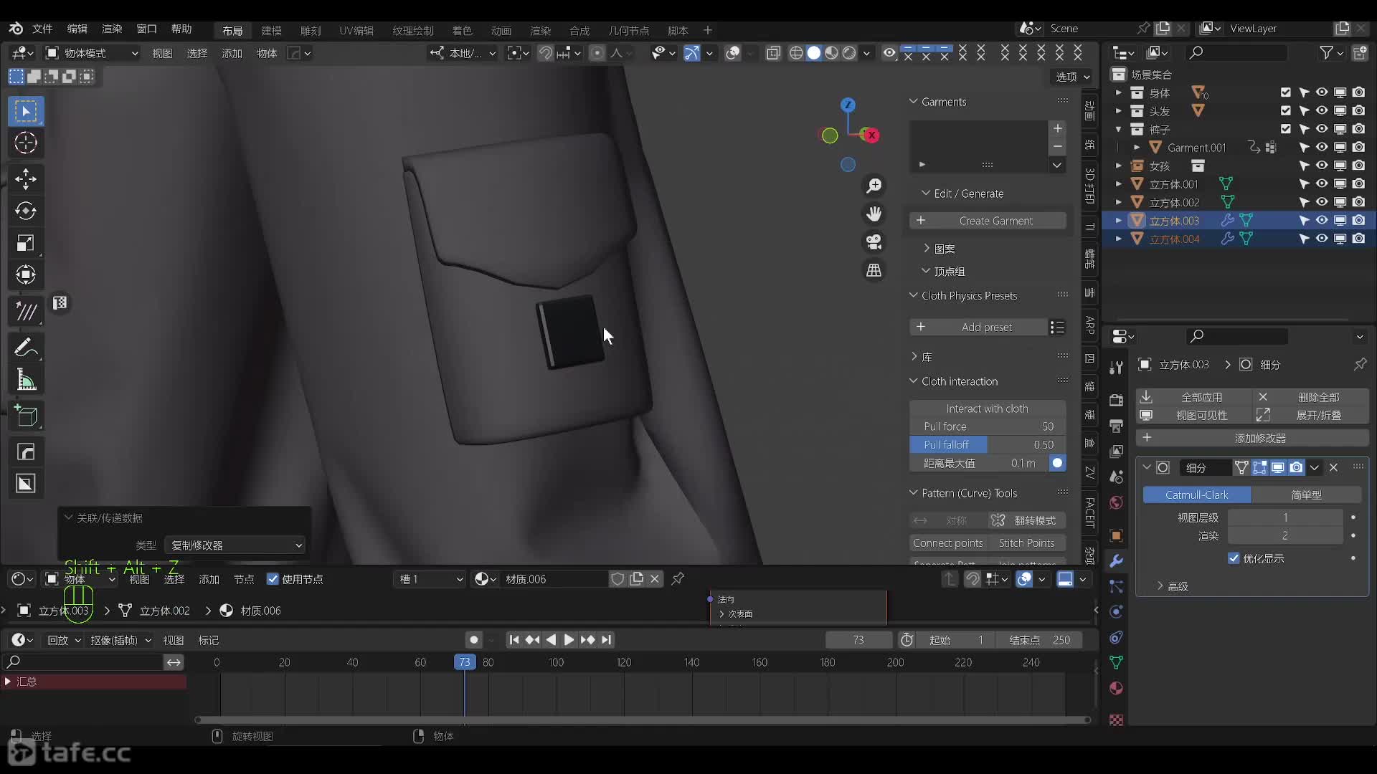1377x774 pixels.
Task: Toggle the 距离最大值 blue switch
Action: (x=1057, y=463)
